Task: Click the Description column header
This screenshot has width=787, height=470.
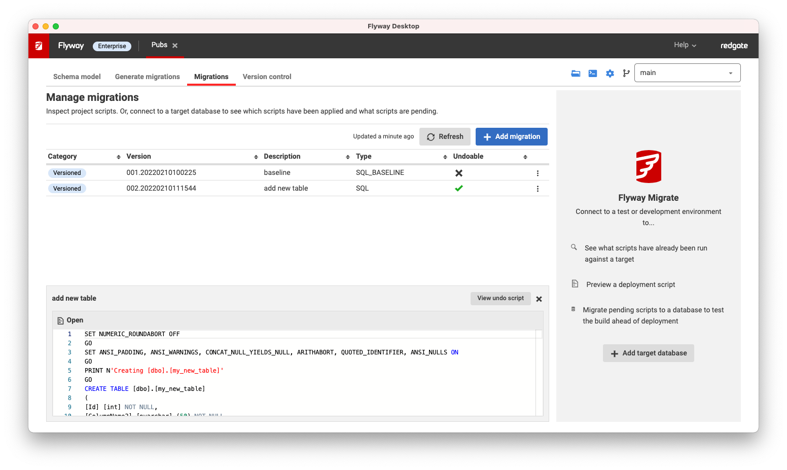Action: (282, 157)
